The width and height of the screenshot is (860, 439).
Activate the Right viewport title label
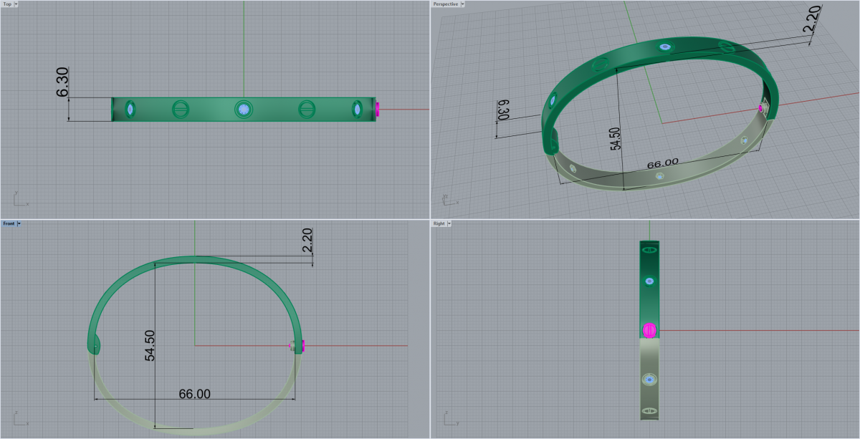click(439, 224)
